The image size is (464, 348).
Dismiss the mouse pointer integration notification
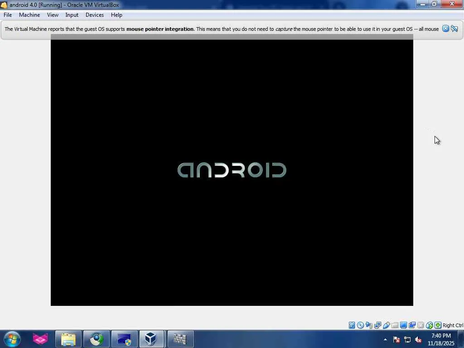[445, 29]
